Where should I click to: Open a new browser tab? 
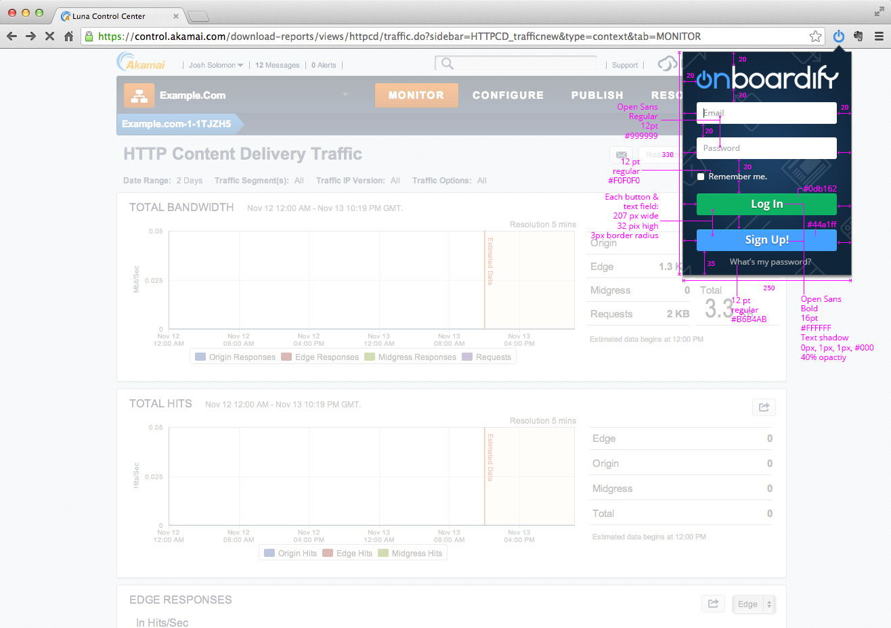198,16
